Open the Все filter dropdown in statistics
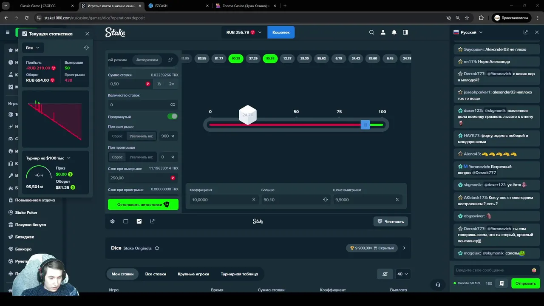Screen dimensions: 544x306 (33, 48)
